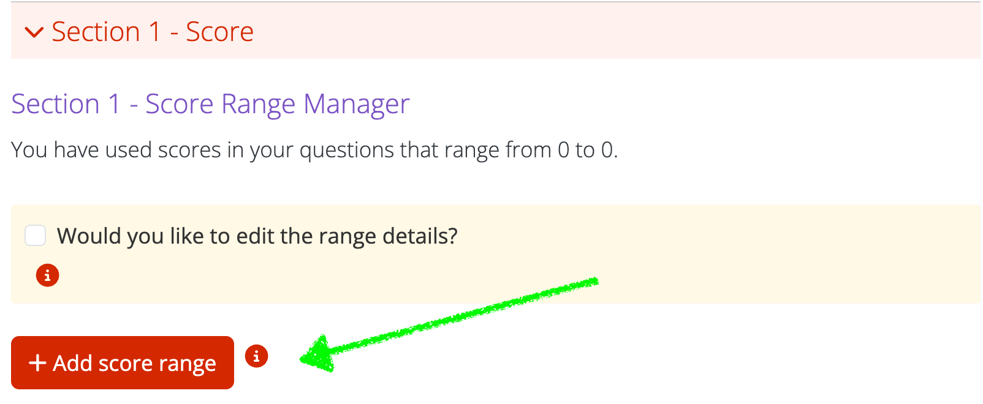Click the Add score range button
Screen dimensions: 983x404
click(123, 362)
